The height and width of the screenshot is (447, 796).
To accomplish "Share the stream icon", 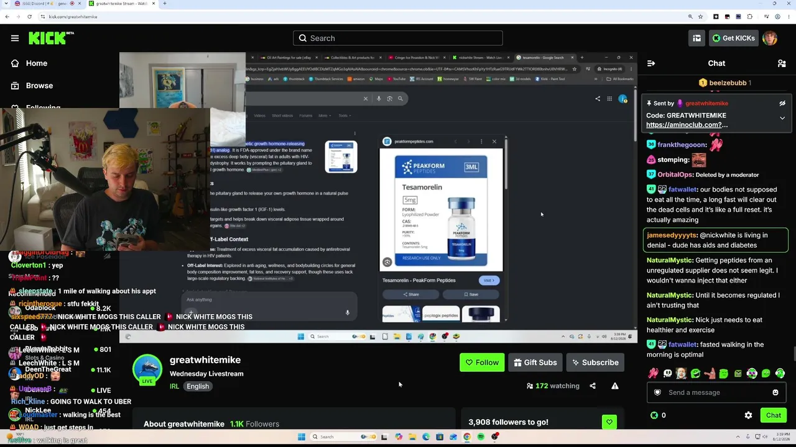I will [x=593, y=386].
